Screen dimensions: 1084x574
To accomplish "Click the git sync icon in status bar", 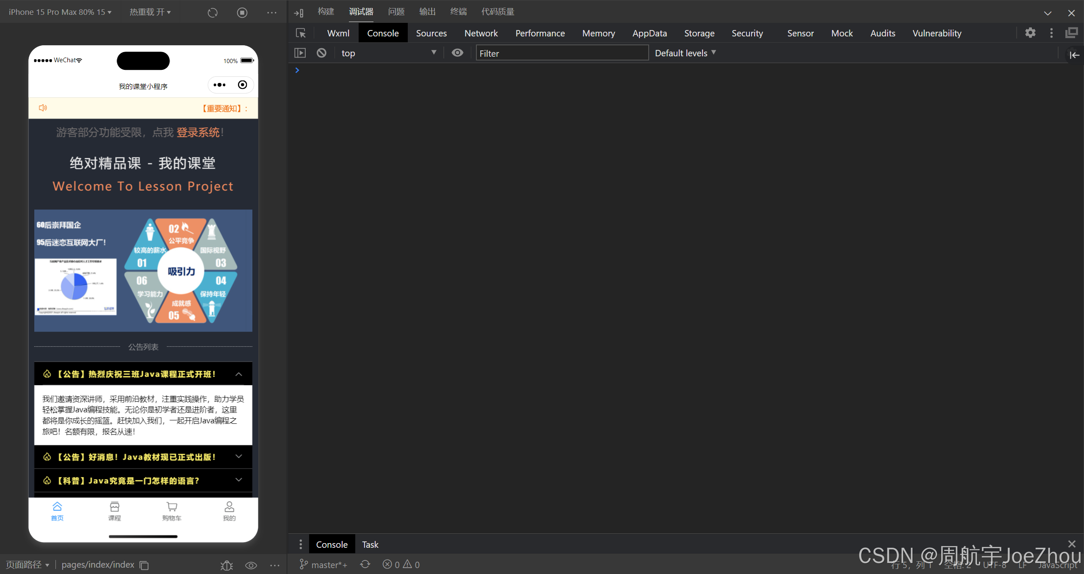I will click(365, 564).
